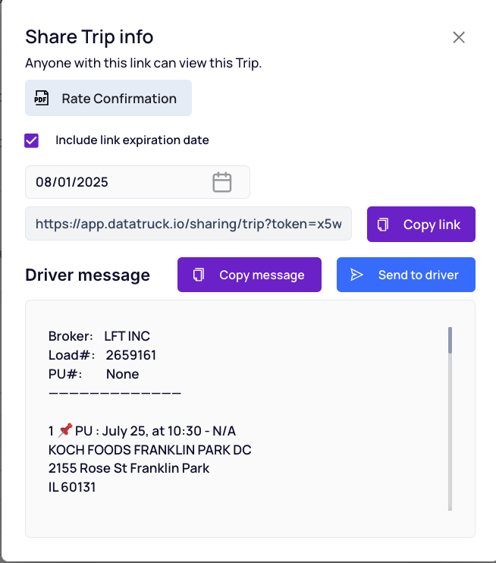Open the Rate Confirmation document
Image resolution: width=496 pixels, height=563 pixels.
coord(108,98)
